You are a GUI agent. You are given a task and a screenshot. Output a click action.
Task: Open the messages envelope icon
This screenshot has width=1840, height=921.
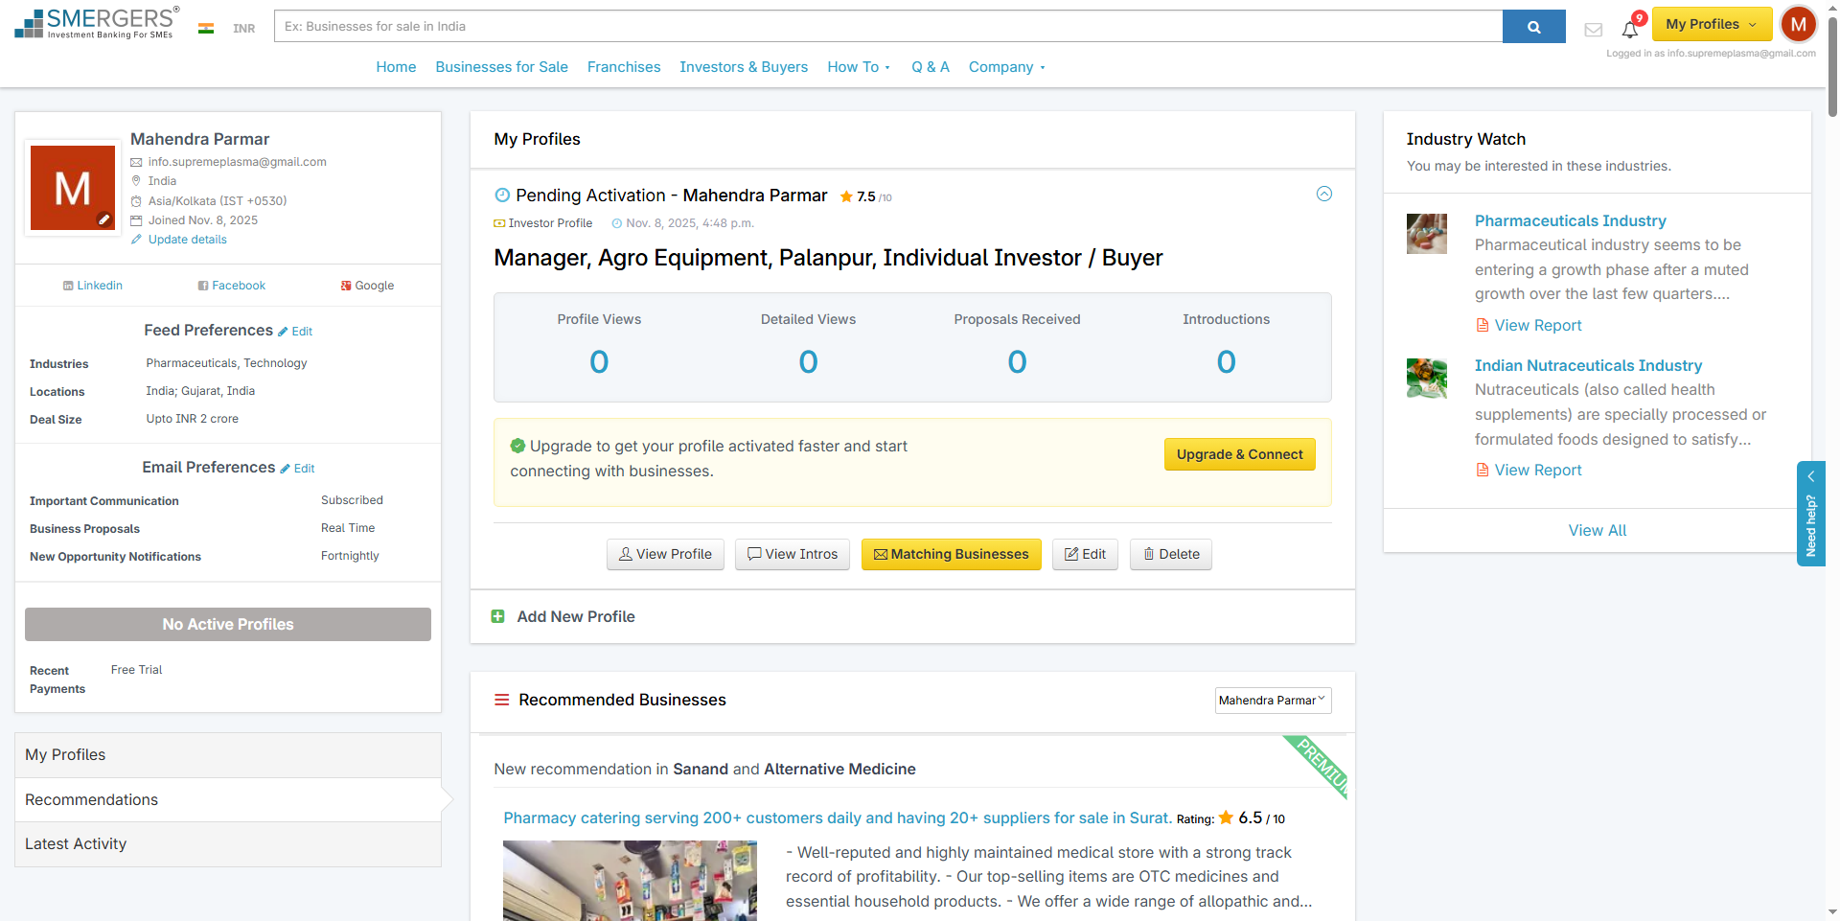[1593, 30]
